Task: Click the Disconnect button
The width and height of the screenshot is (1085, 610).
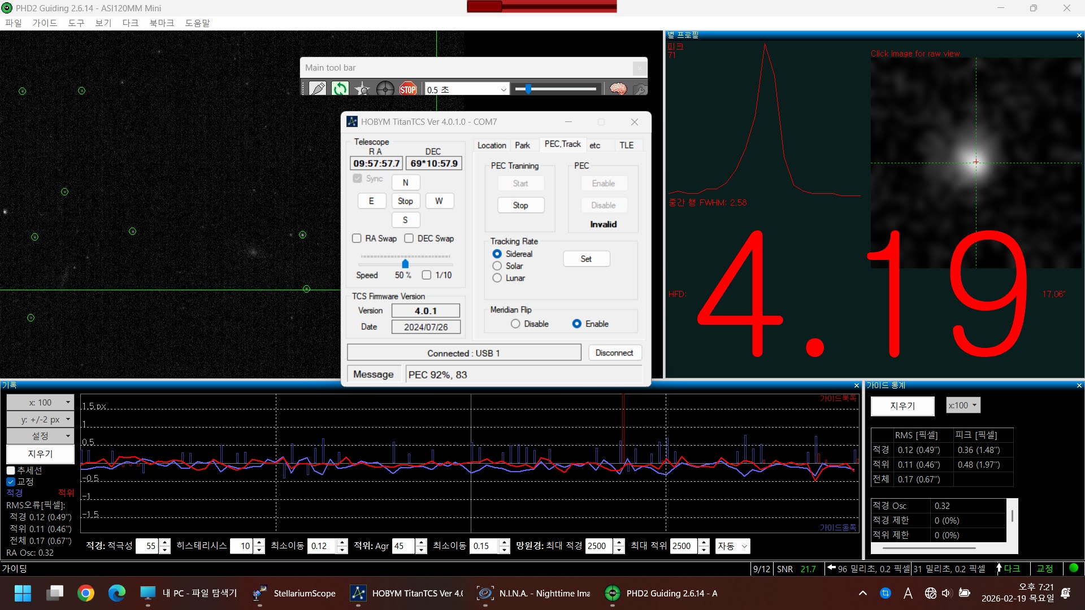Action: [x=614, y=352]
